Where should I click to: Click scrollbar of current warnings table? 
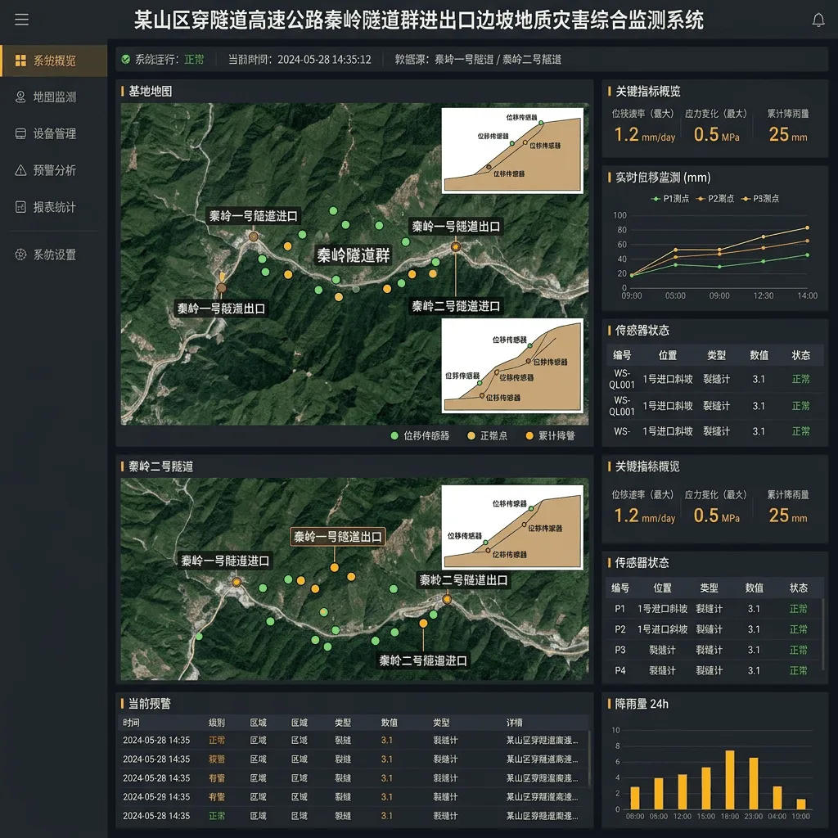(589, 759)
